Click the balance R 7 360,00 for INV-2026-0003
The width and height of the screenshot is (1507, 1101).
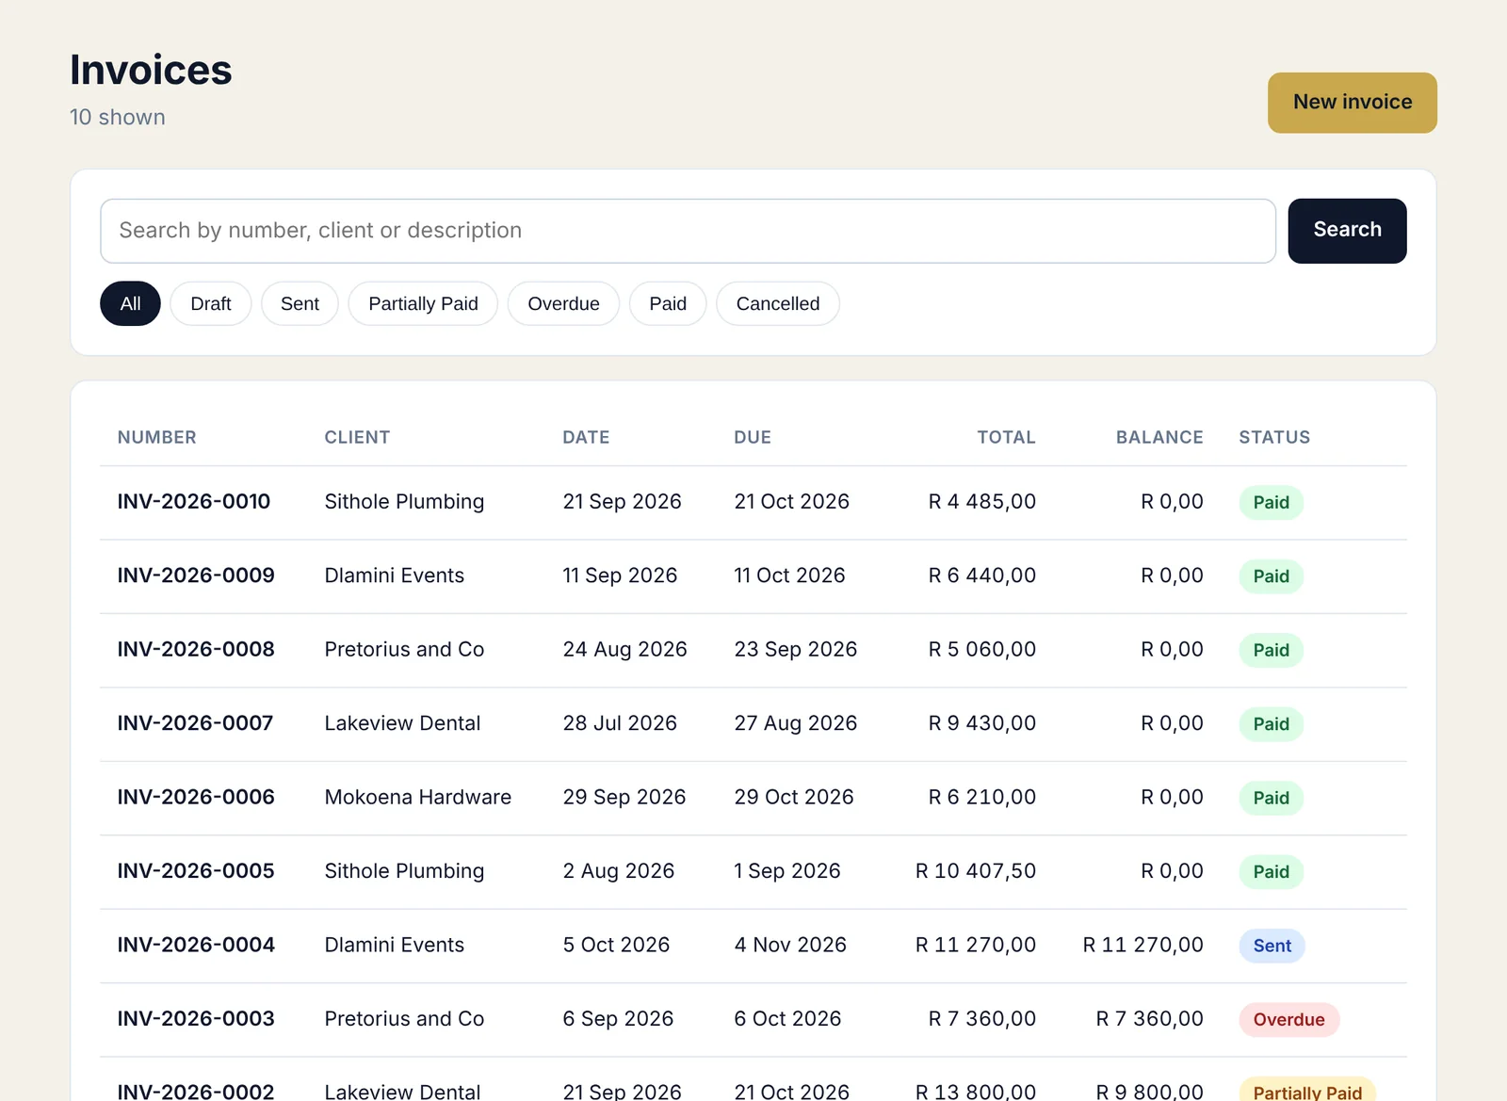pos(1149,1019)
